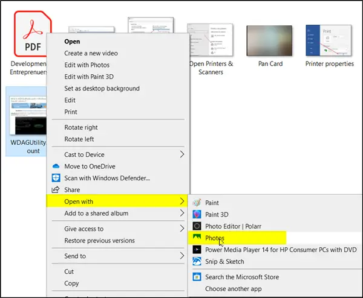
Task: Select Rotate left
Action: pyautogui.click(x=118, y=139)
